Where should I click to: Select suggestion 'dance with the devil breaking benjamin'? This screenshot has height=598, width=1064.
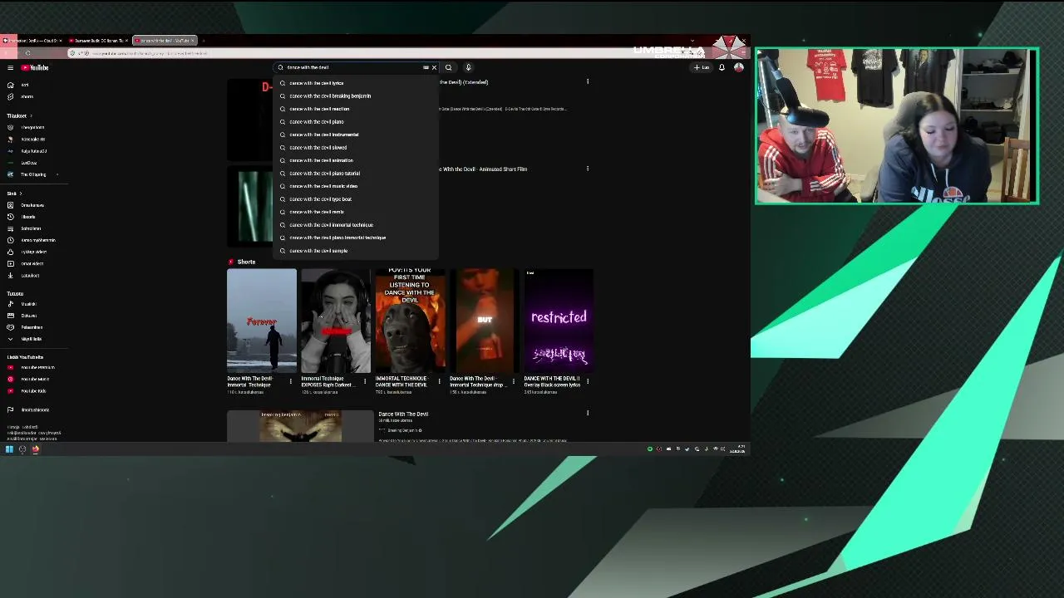pos(356,96)
